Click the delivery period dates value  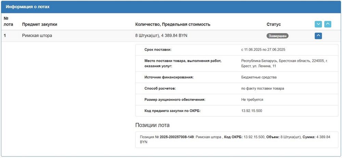click(x=263, y=50)
